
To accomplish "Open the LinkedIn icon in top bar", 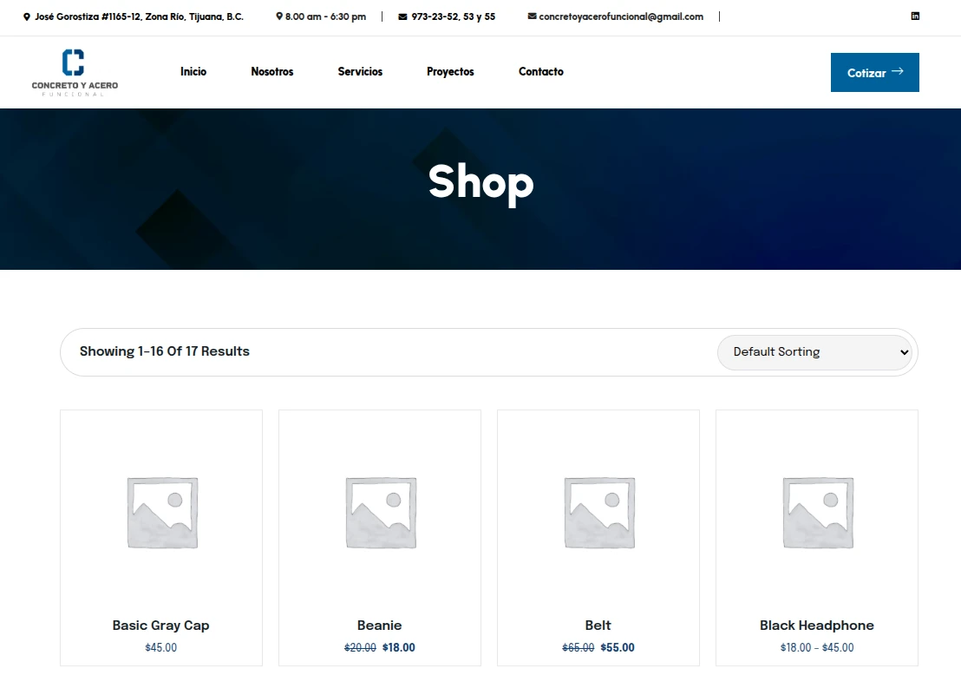I will (915, 16).
